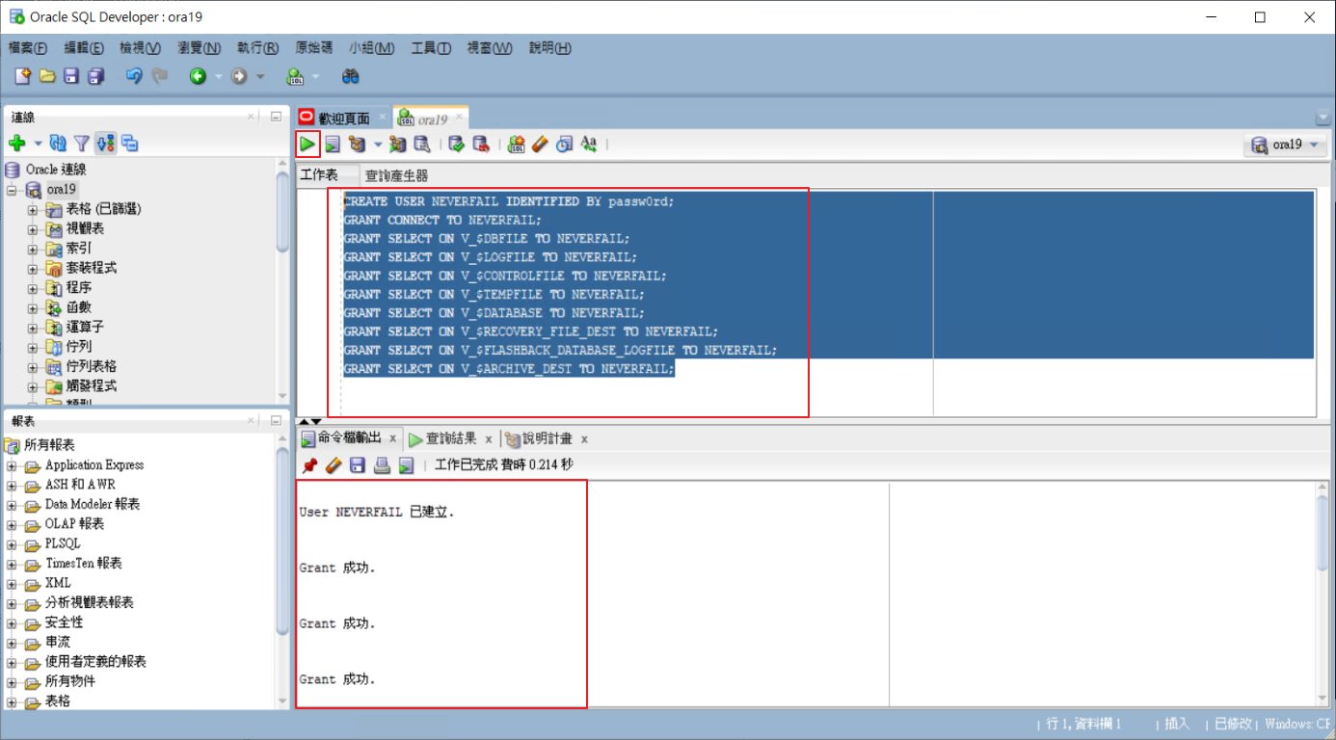Image resolution: width=1336 pixels, height=740 pixels.
Task: Pin the script output with pushpin icon
Action: click(309, 465)
